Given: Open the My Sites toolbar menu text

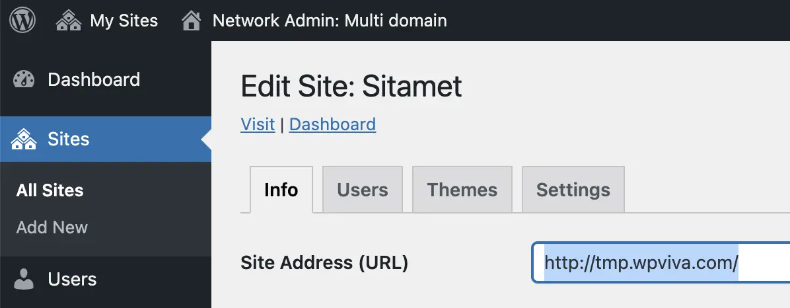Looking at the screenshot, I should tap(124, 21).
